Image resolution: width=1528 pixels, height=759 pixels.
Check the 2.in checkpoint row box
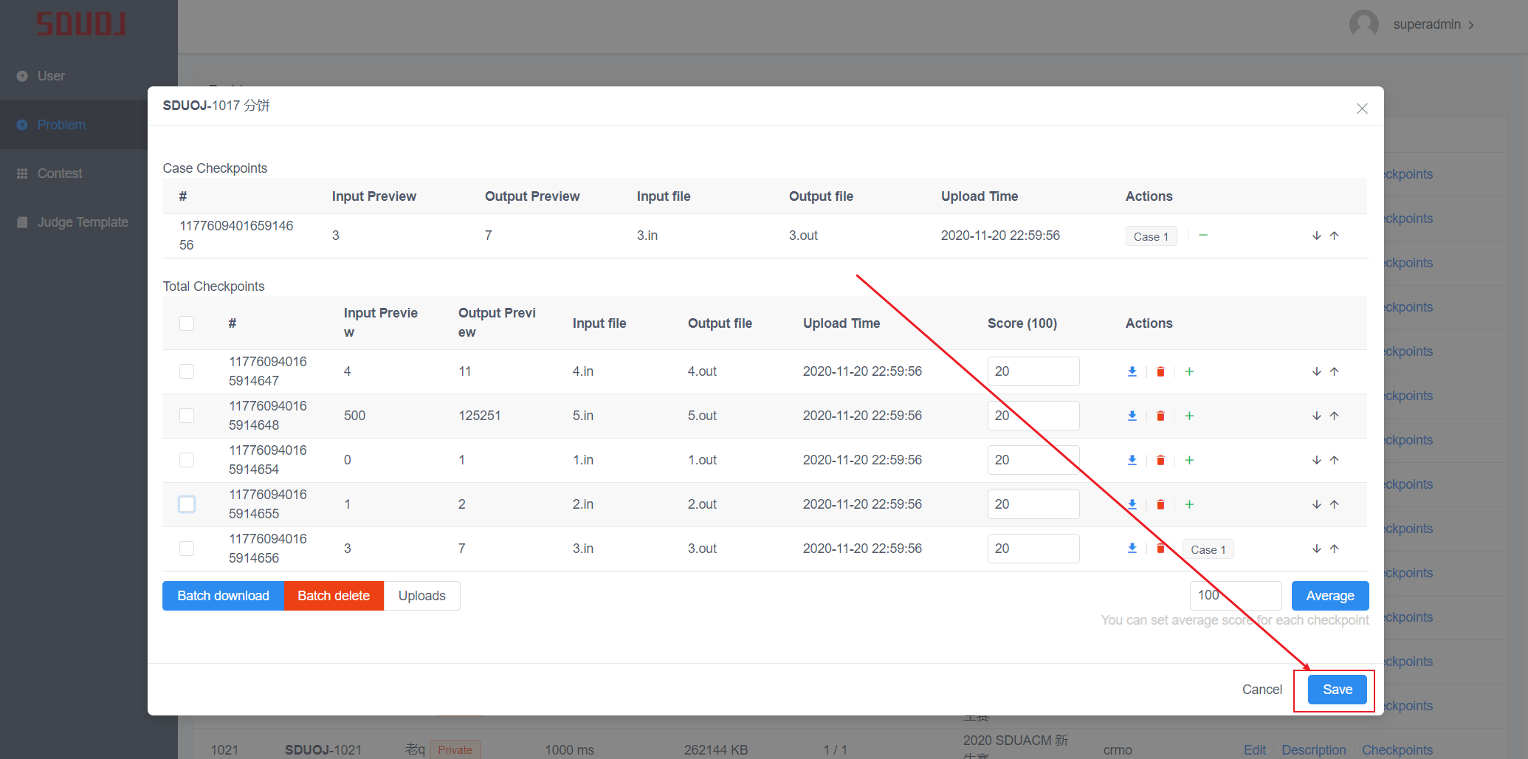(x=187, y=504)
